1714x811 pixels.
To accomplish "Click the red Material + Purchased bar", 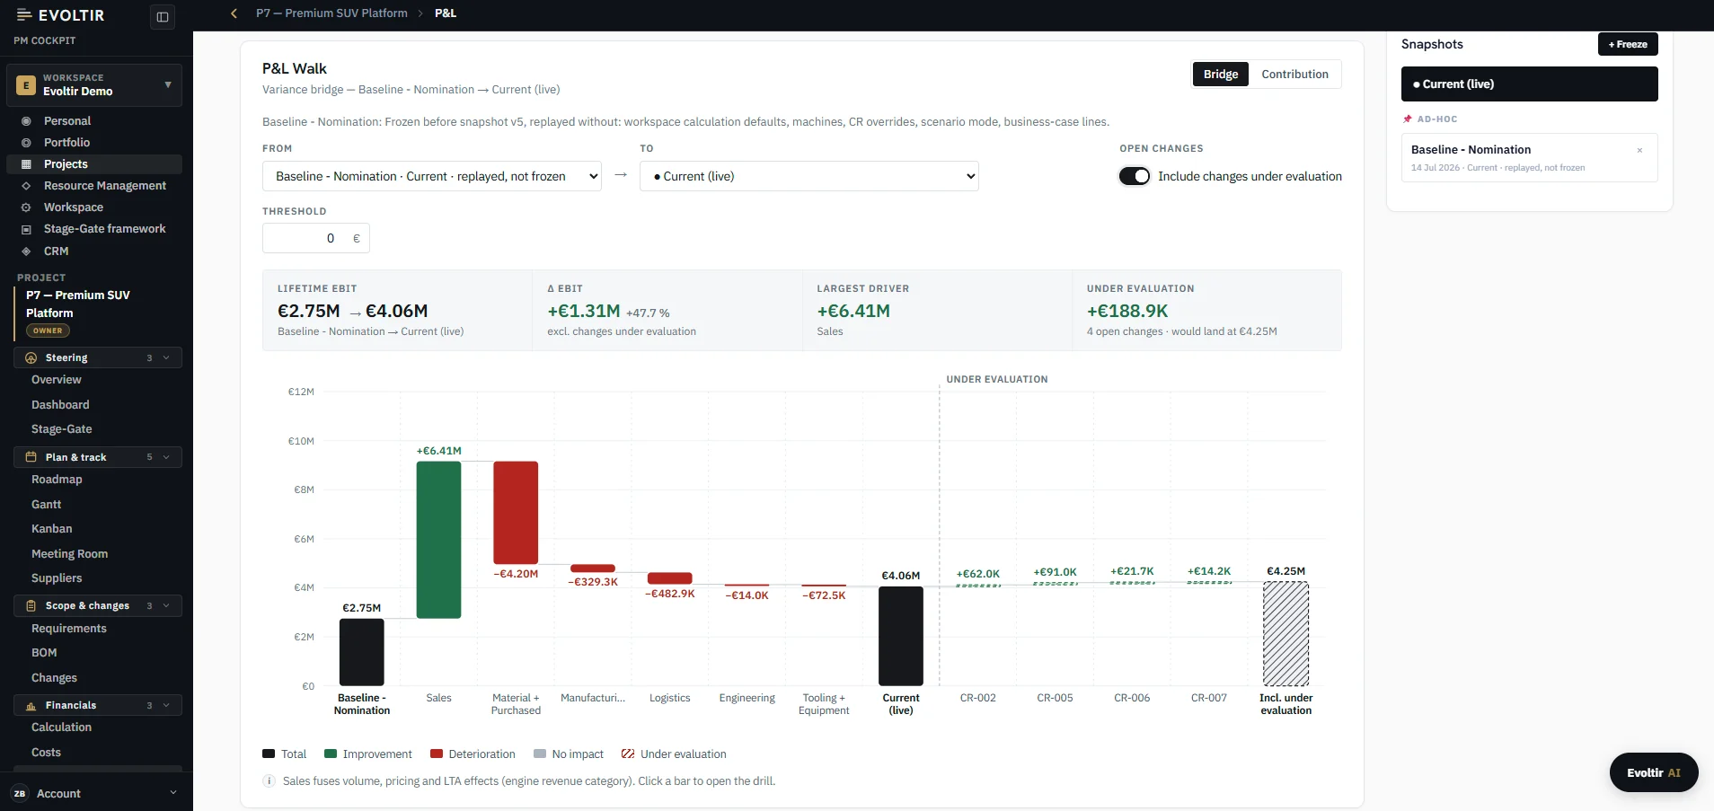I will 516,513.
